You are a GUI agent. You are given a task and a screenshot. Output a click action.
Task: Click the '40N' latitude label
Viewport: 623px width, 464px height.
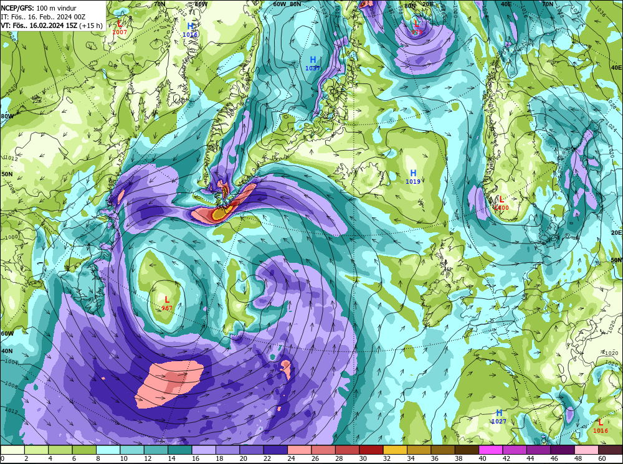click(7, 351)
